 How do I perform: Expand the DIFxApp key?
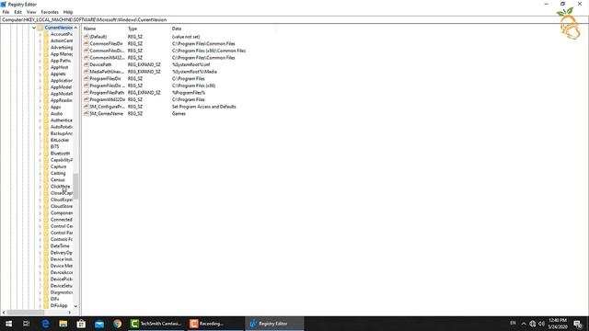coord(40,306)
